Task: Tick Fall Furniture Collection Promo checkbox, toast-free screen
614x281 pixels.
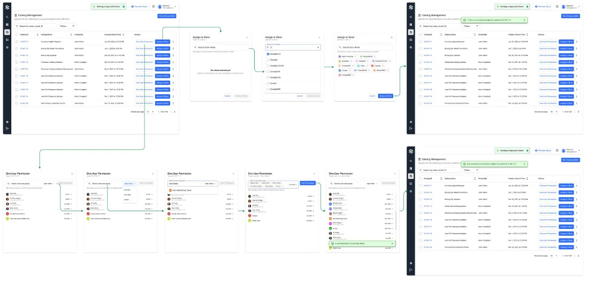Action: click(17, 103)
